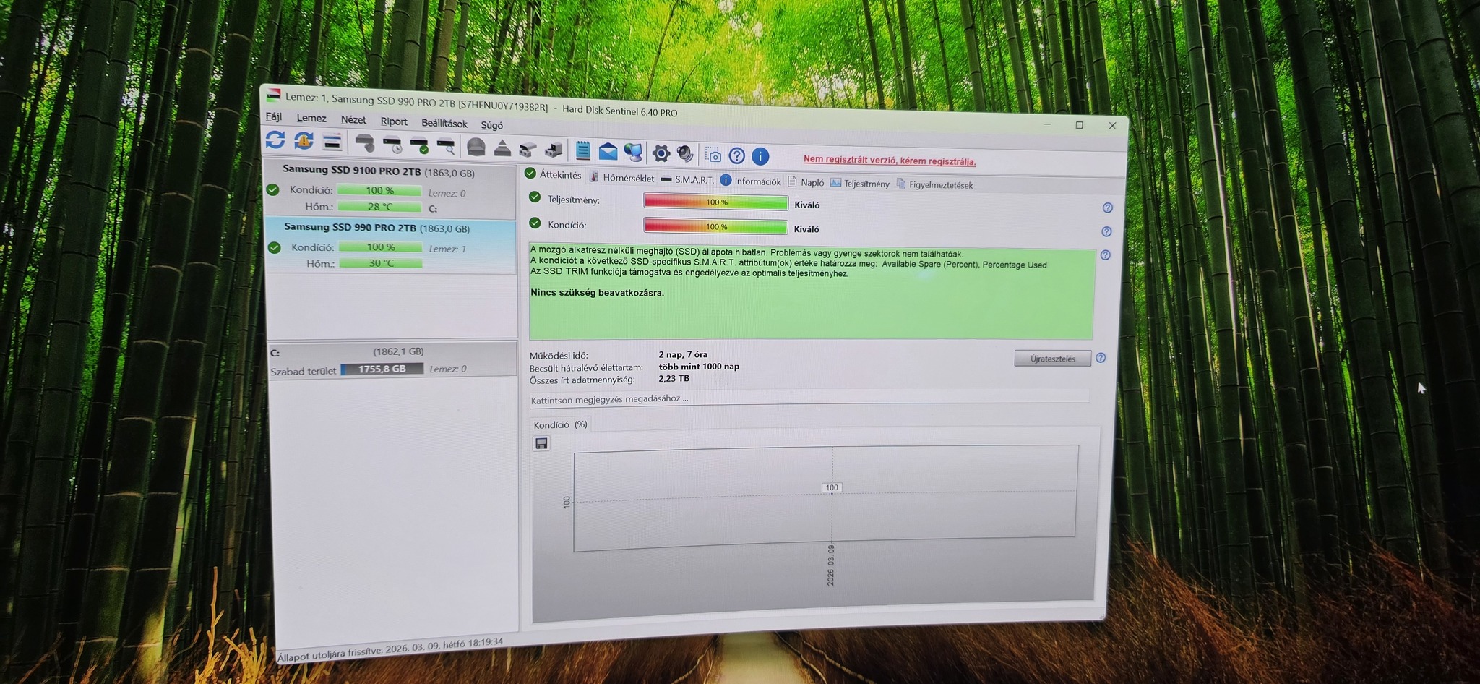The height and width of the screenshot is (684, 1480).
Task: Select the C: partition (1862,1 GB) row
Action: pos(392,360)
